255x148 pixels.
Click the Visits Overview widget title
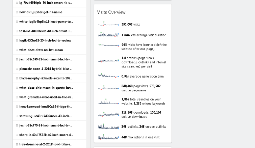coord(111,12)
